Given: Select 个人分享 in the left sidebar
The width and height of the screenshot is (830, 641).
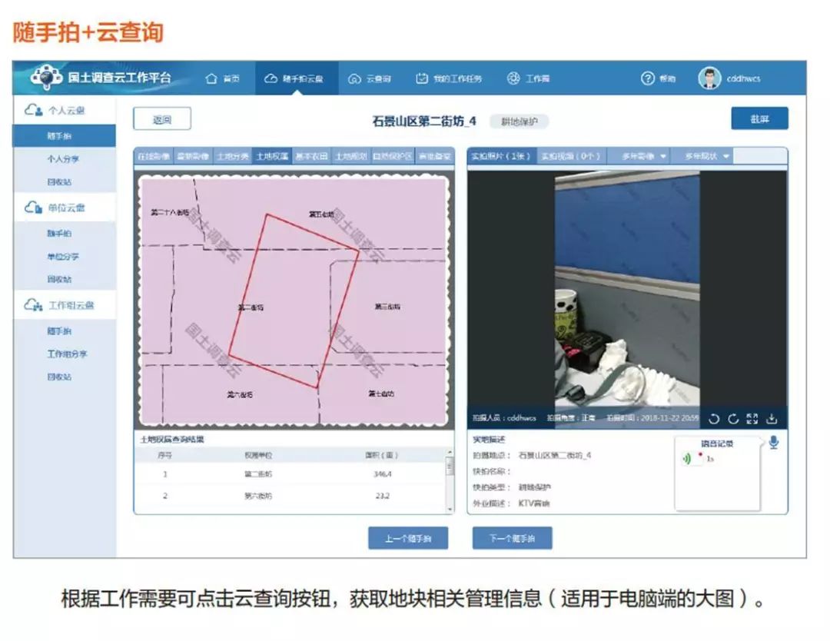Looking at the screenshot, I should [x=61, y=160].
